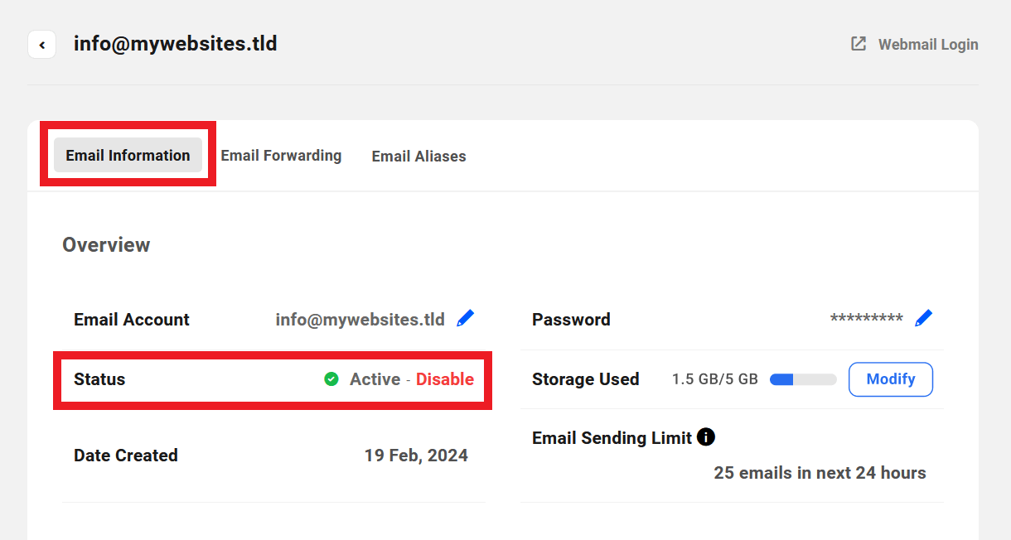Edit the password with pencil icon
Image resolution: width=1011 pixels, height=540 pixels.
tap(923, 318)
